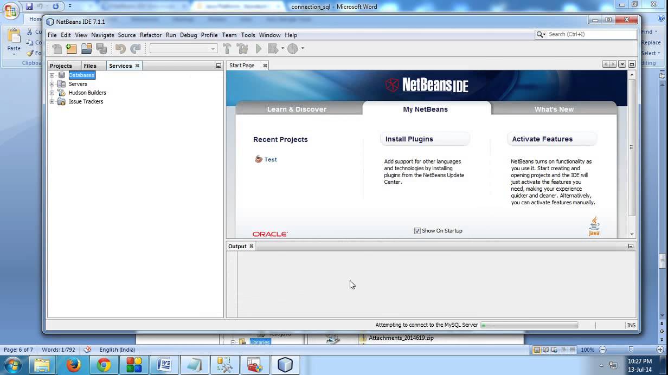
Task: Open Google Chrome from the taskbar
Action: (104, 365)
